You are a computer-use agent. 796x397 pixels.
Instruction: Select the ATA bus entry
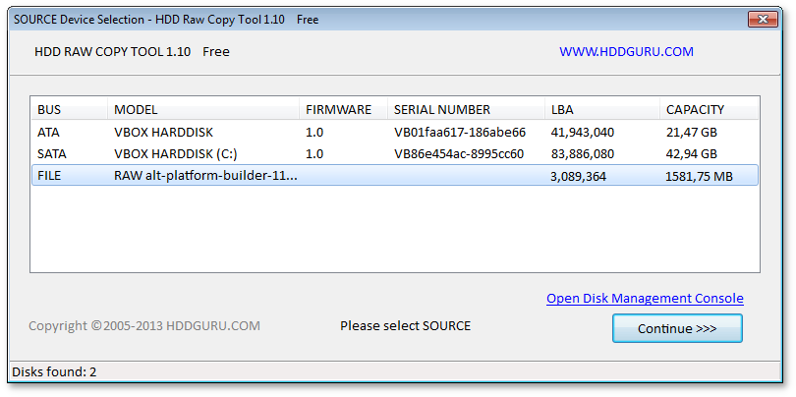click(x=48, y=132)
